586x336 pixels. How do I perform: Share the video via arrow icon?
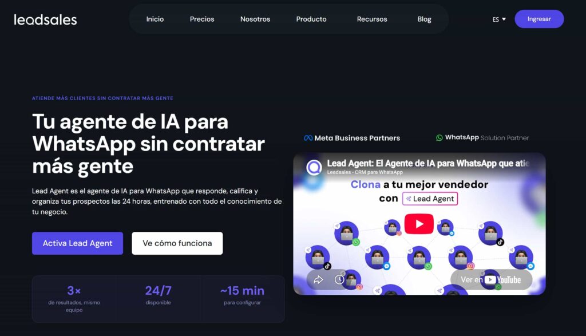318,279
